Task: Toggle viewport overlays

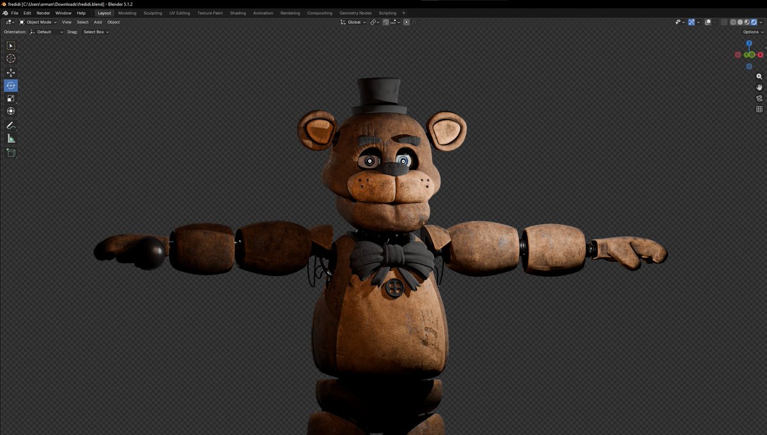Action: (708, 22)
